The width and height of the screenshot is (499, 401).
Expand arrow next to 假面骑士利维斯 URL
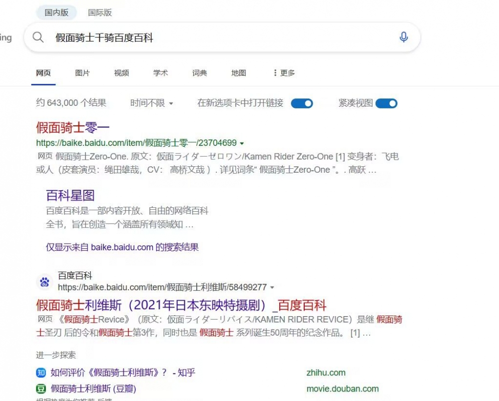272,287
